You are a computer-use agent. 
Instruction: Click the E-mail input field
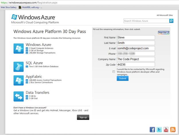click(x=136, y=48)
